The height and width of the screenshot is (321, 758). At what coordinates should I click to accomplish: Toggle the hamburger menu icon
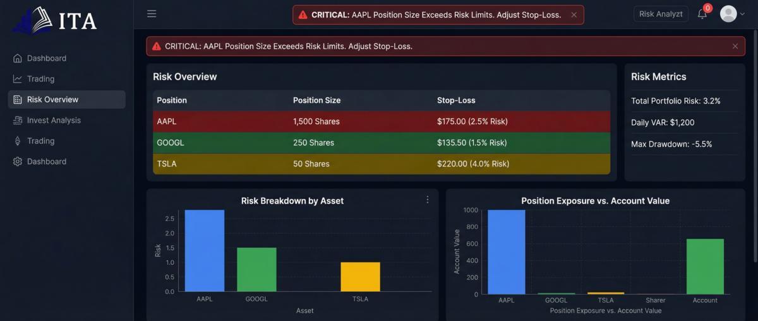click(152, 14)
